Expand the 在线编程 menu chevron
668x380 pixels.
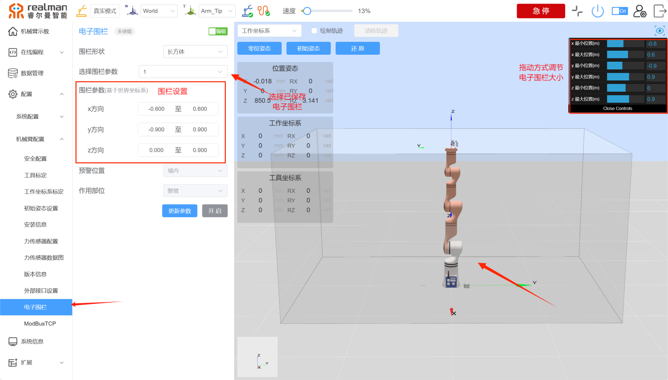(x=62, y=52)
